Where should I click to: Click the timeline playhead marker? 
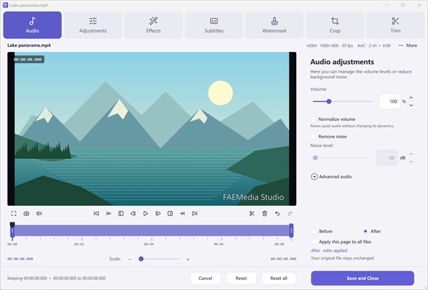(x=12, y=225)
